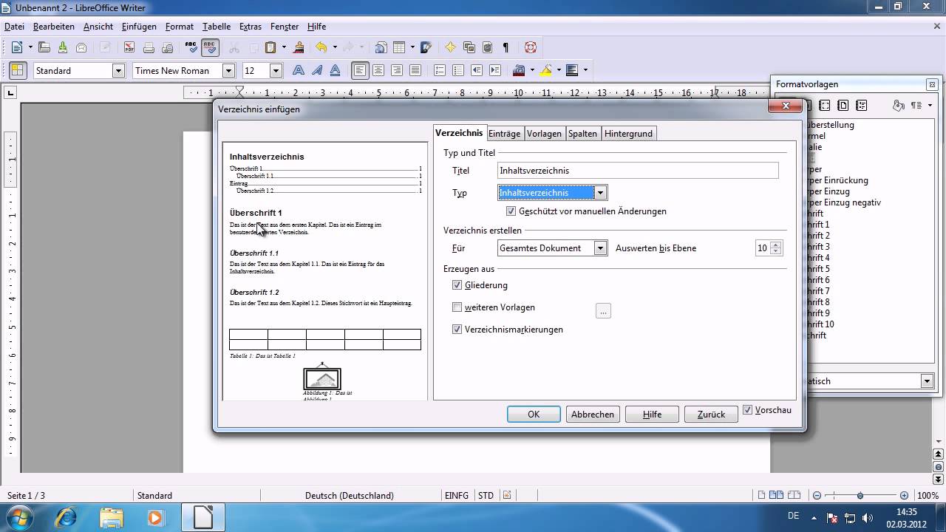Open the Data Sources icon

point(487,47)
